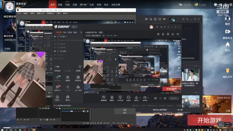Click the 手机投屏 phone cast icon

tap(120, 98)
